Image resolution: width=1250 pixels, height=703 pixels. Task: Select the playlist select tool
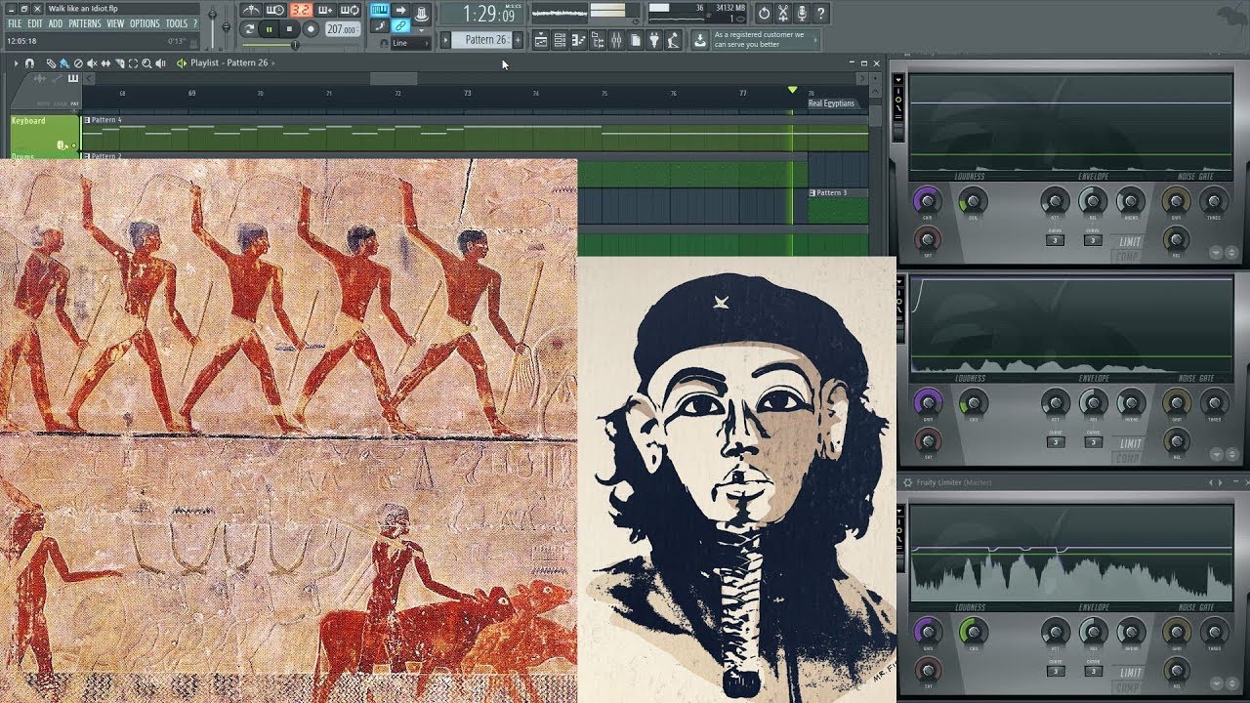tap(133, 63)
